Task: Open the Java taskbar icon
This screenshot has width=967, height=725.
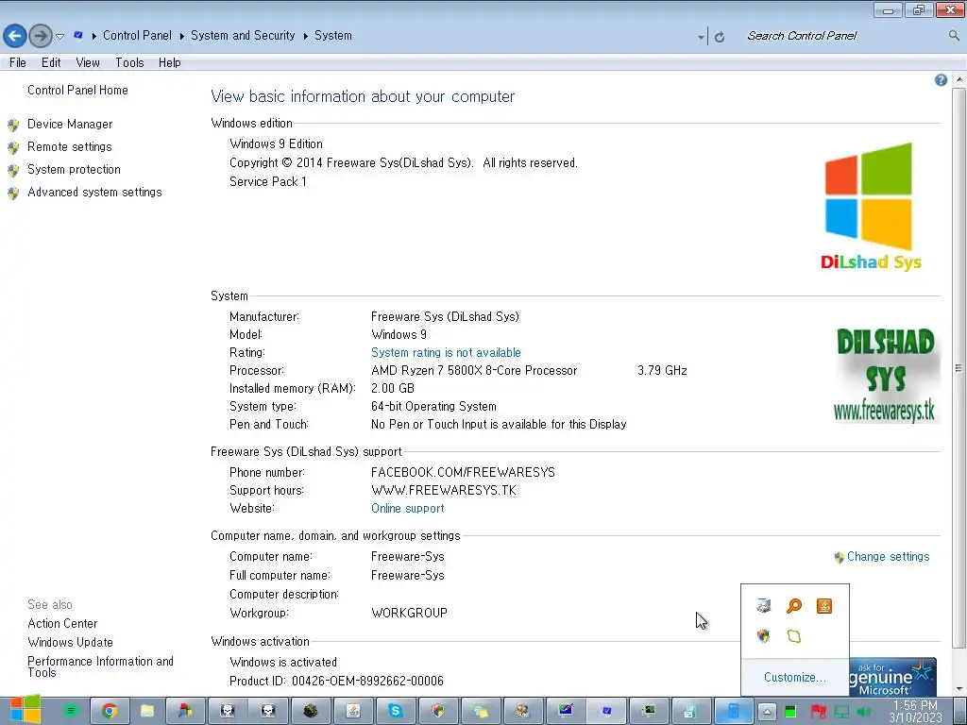Action: click(353, 712)
